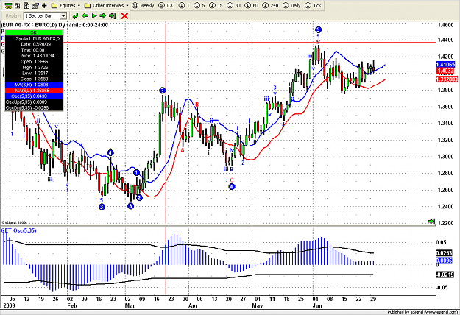460x315 pixels.
Task: Set chart interval to 30 minutes
Action: point(234,5)
